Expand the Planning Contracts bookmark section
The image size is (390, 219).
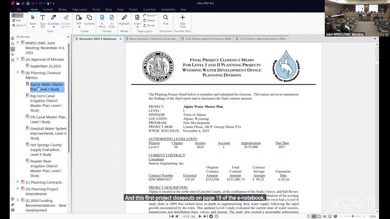18,182
